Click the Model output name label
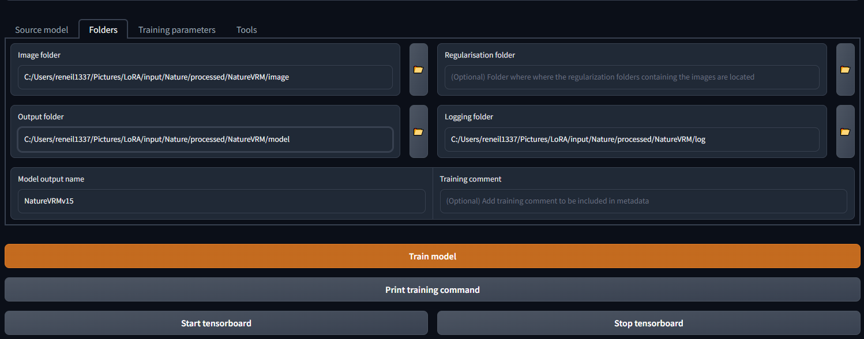This screenshot has width=864, height=339. (x=51, y=179)
